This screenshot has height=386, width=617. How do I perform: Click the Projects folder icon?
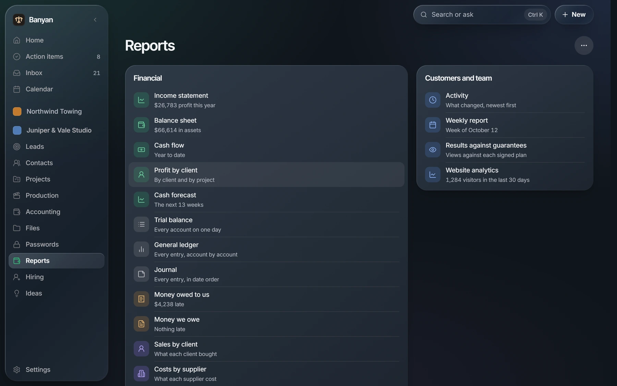16,179
